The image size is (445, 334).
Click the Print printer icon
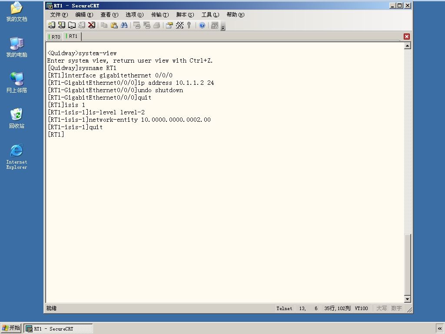click(x=156, y=25)
